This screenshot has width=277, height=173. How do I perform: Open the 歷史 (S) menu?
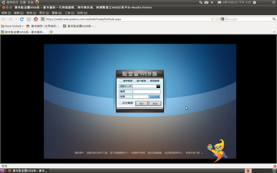(44, 13)
